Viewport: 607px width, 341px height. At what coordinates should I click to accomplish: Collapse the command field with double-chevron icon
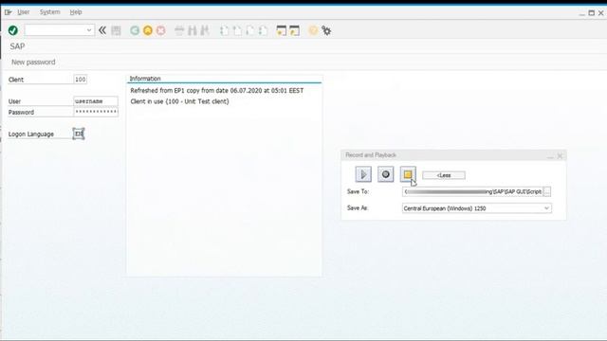click(102, 30)
